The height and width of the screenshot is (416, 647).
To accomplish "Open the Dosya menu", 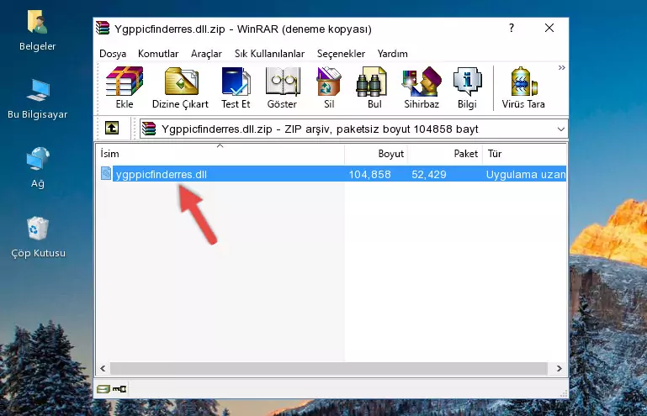I will pyautogui.click(x=113, y=54).
